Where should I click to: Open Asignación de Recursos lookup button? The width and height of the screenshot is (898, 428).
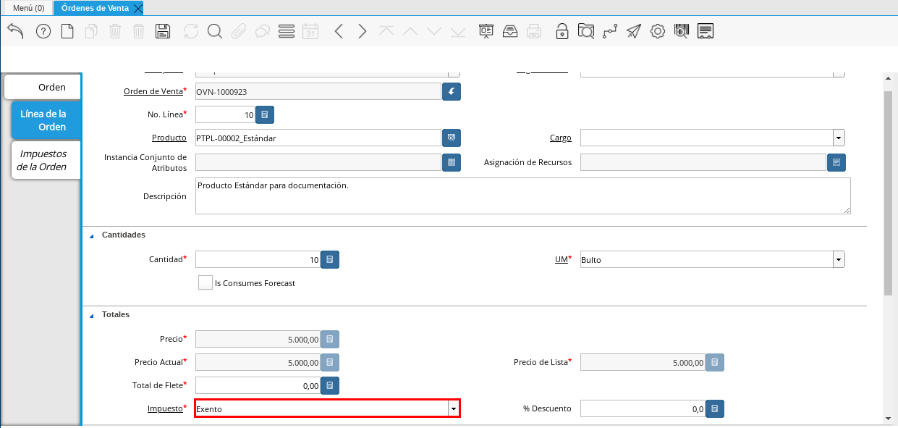836,162
